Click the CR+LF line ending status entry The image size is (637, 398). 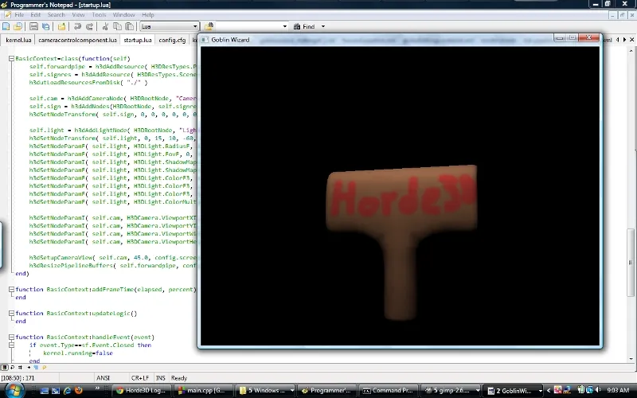coord(140,378)
